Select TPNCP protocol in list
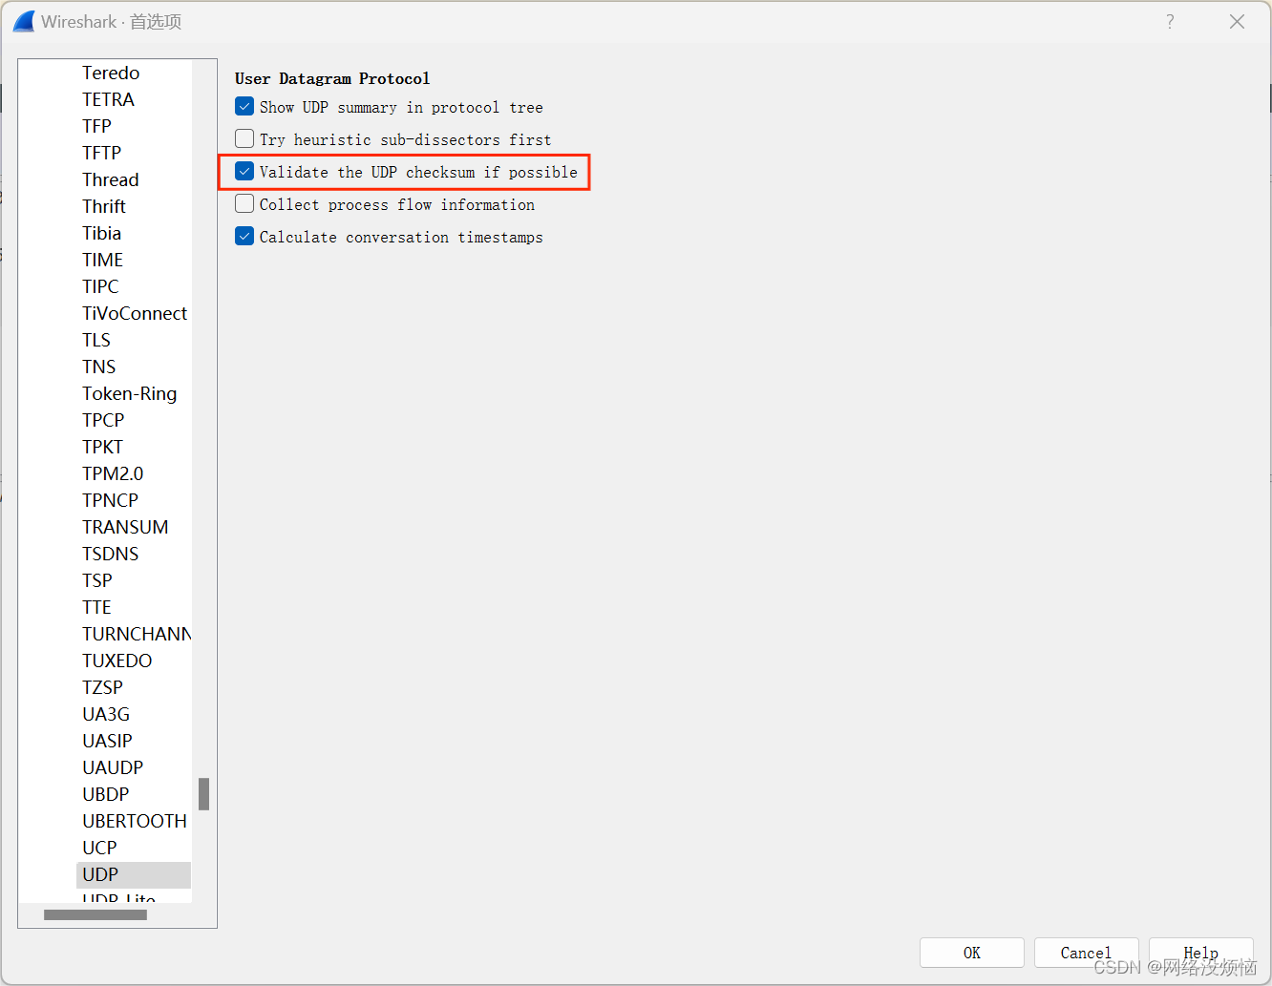 tap(110, 500)
